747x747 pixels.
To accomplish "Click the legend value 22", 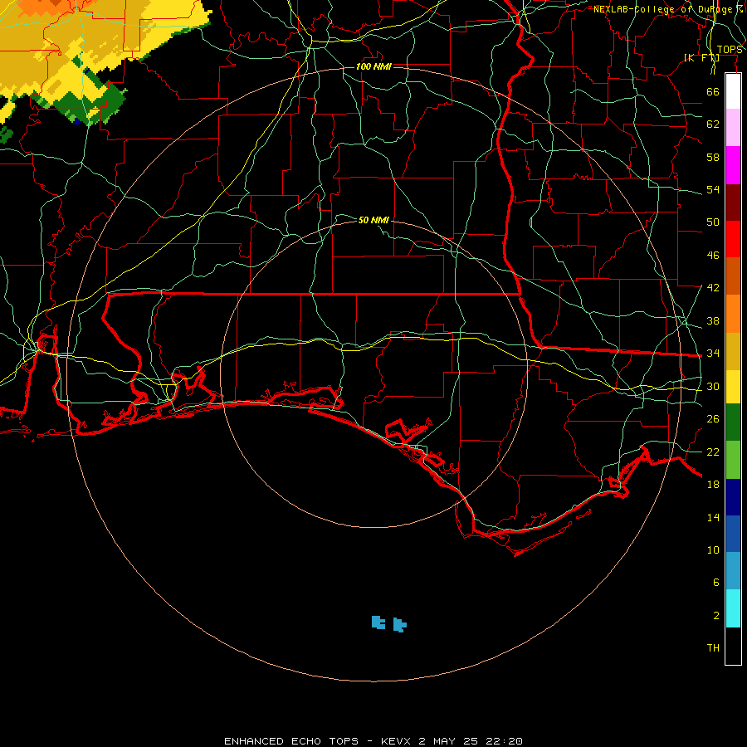I will pyautogui.click(x=713, y=452).
